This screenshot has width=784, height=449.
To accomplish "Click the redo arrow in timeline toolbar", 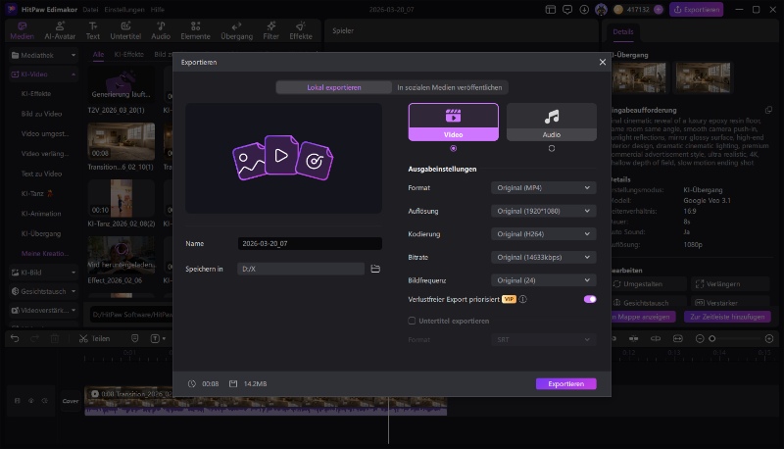I will tap(35, 338).
